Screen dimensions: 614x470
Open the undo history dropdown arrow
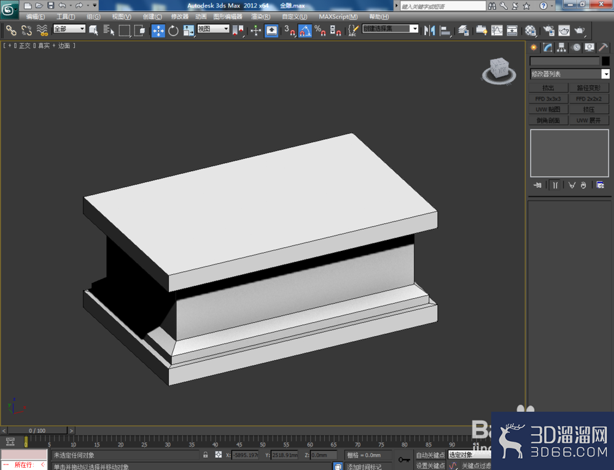pos(70,6)
